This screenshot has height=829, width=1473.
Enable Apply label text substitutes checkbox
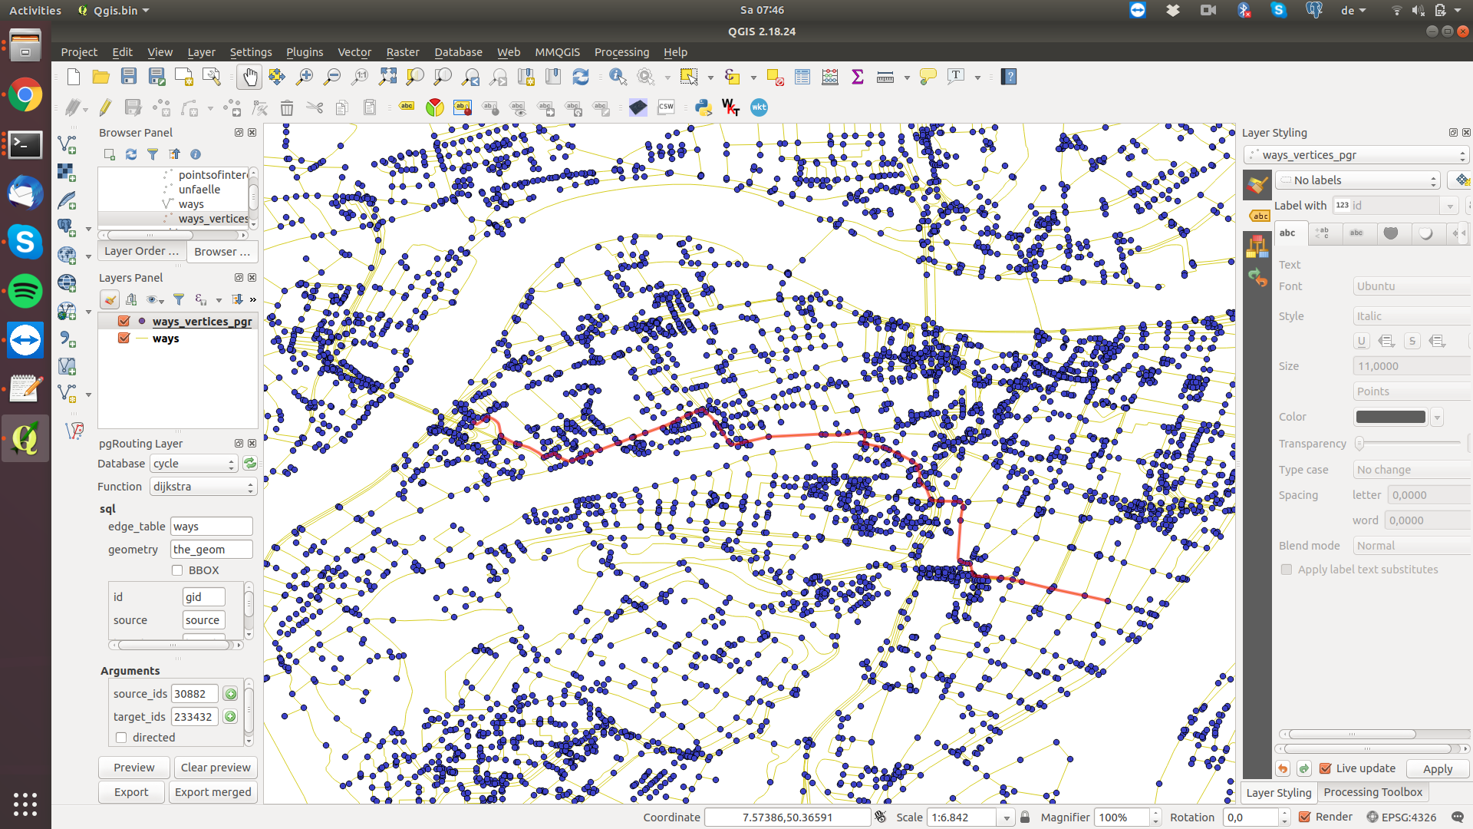[1287, 570]
